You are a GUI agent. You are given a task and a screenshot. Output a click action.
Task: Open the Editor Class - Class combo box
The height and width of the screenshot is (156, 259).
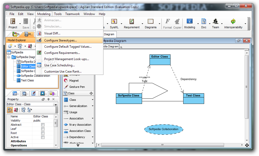[32, 104]
